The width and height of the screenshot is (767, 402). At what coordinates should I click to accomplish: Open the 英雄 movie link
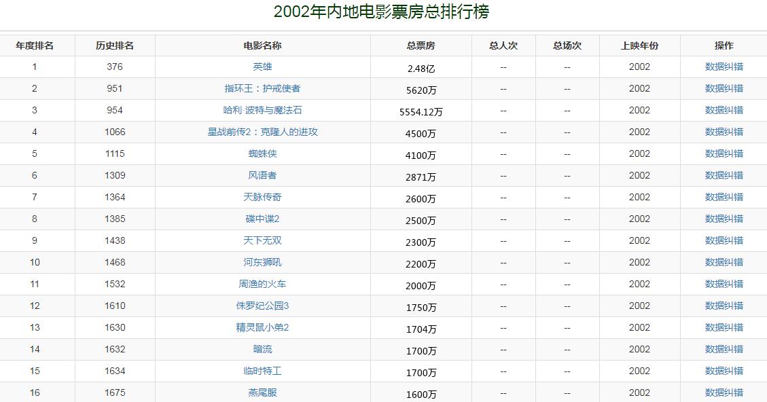click(262, 67)
